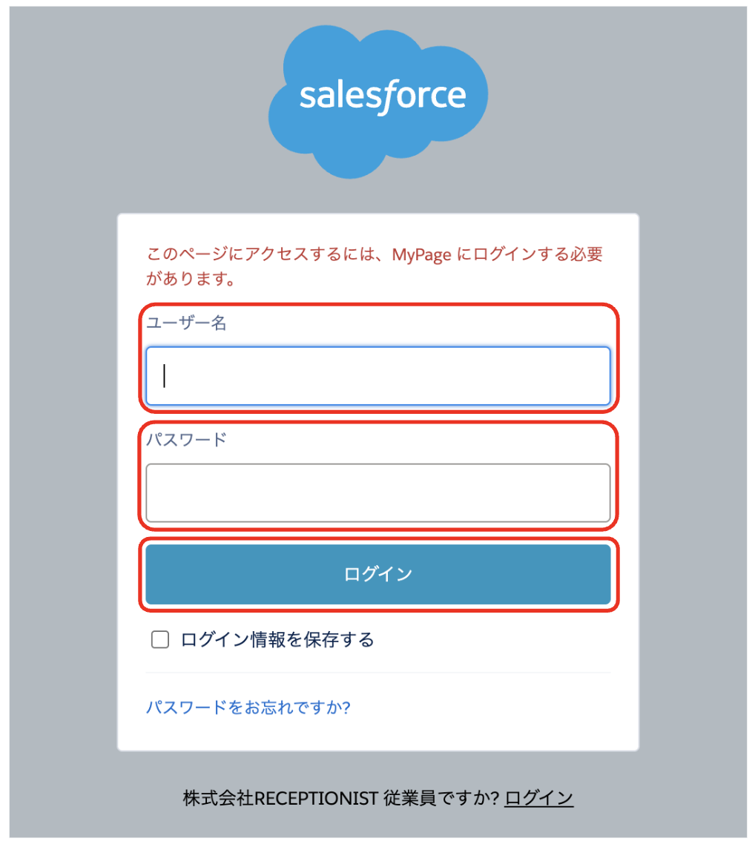Check the box to remember login credentials
Screen dimensions: 755x847
point(160,639)
